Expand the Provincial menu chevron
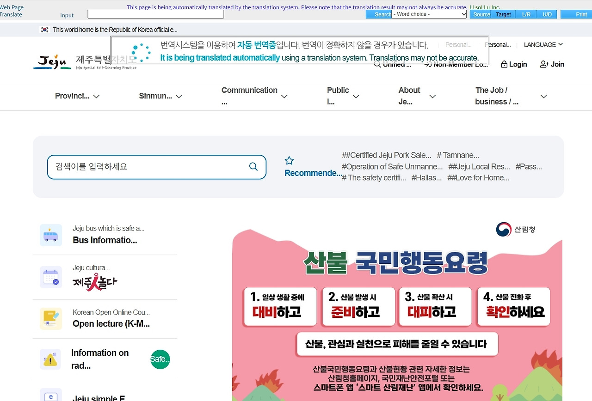592x401 pixels. (x=97, y=97)
